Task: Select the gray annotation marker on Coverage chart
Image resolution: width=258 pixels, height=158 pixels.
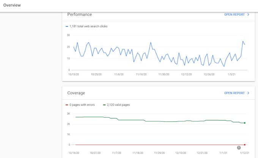Action: (239, 148)
